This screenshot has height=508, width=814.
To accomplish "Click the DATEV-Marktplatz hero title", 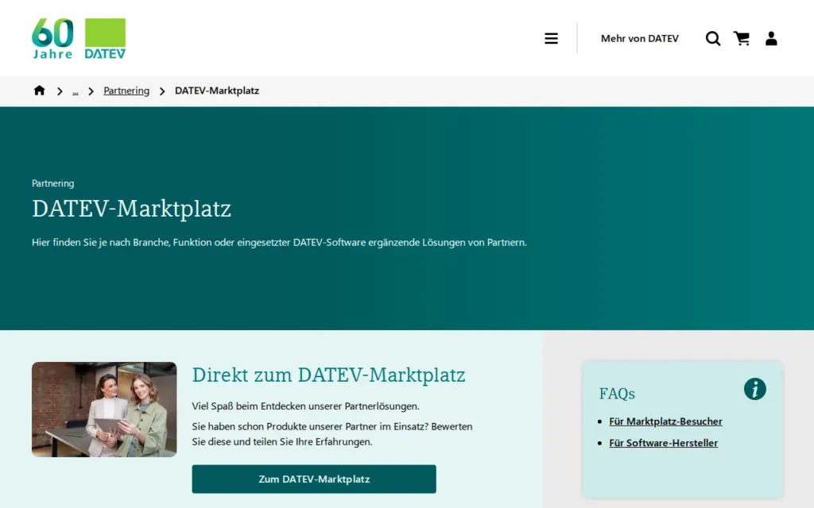I will tap(131, 209).
